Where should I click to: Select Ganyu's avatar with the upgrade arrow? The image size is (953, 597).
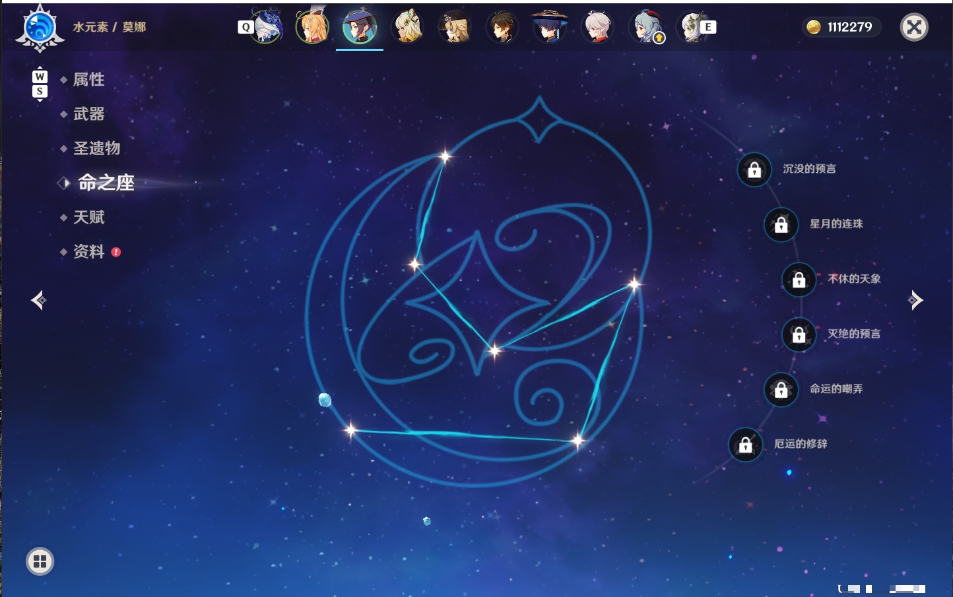(x=647, y=26)
